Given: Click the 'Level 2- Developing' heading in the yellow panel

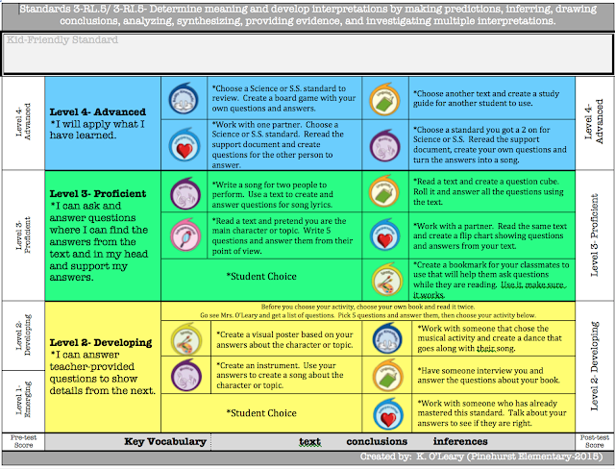Looking at the screenshot, I should pos(100,342).
